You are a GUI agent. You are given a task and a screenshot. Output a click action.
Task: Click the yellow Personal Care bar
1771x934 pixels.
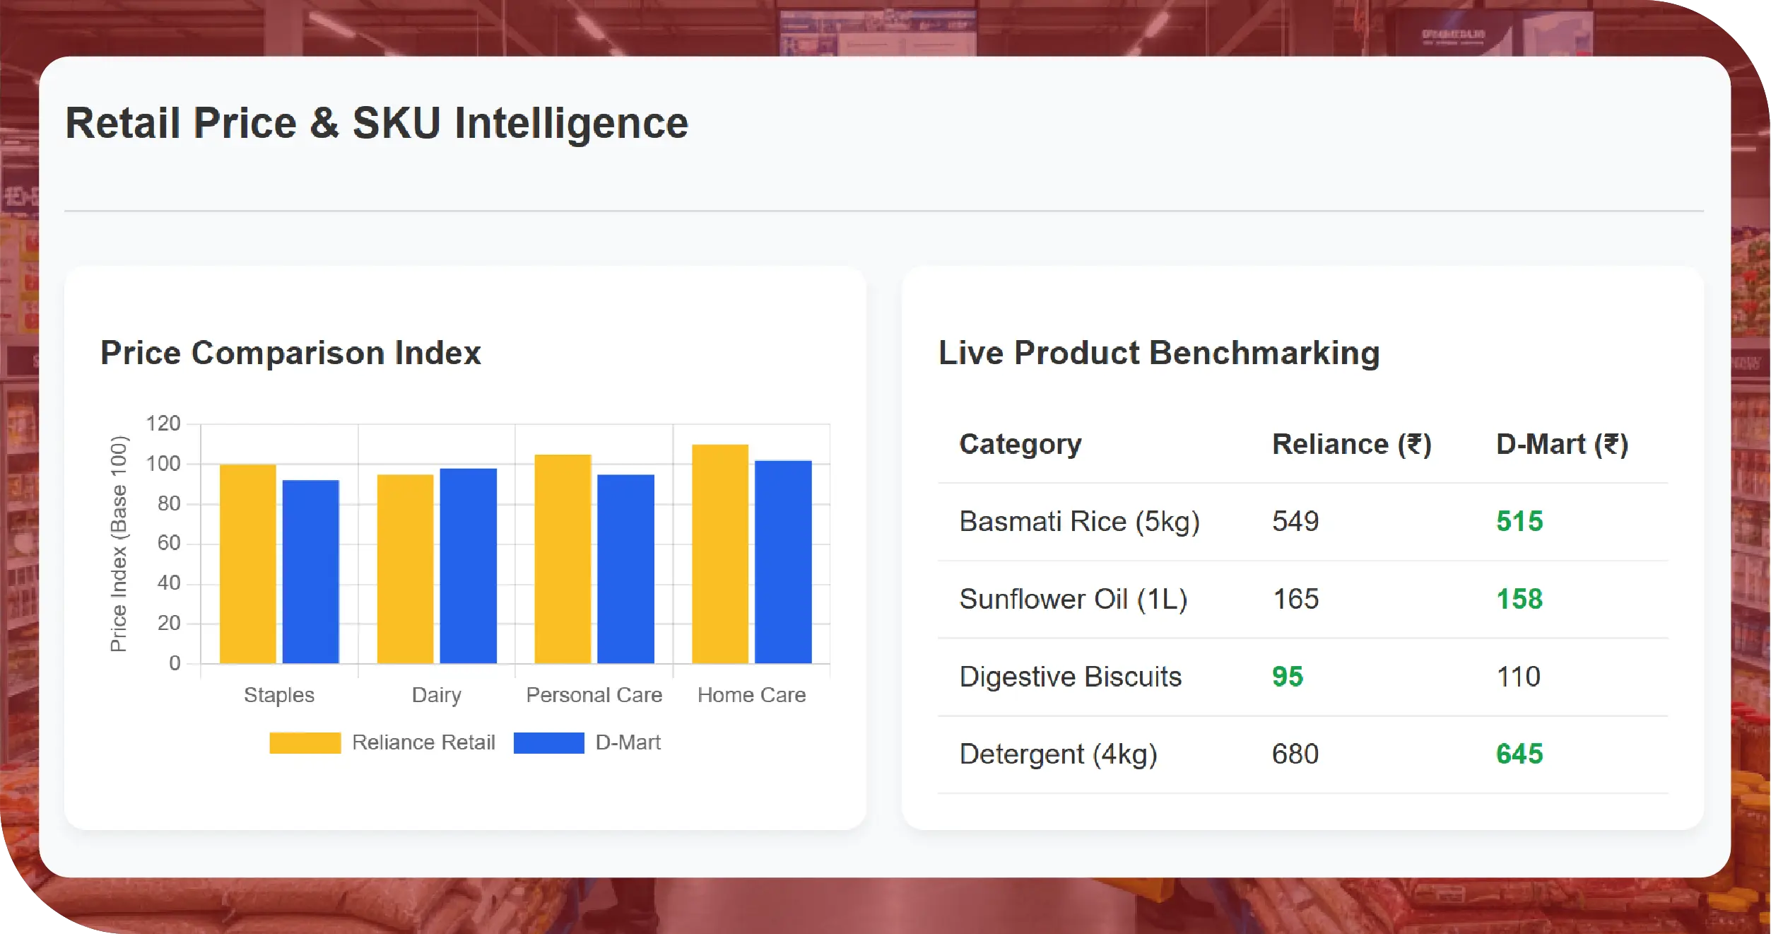(563, 559)
